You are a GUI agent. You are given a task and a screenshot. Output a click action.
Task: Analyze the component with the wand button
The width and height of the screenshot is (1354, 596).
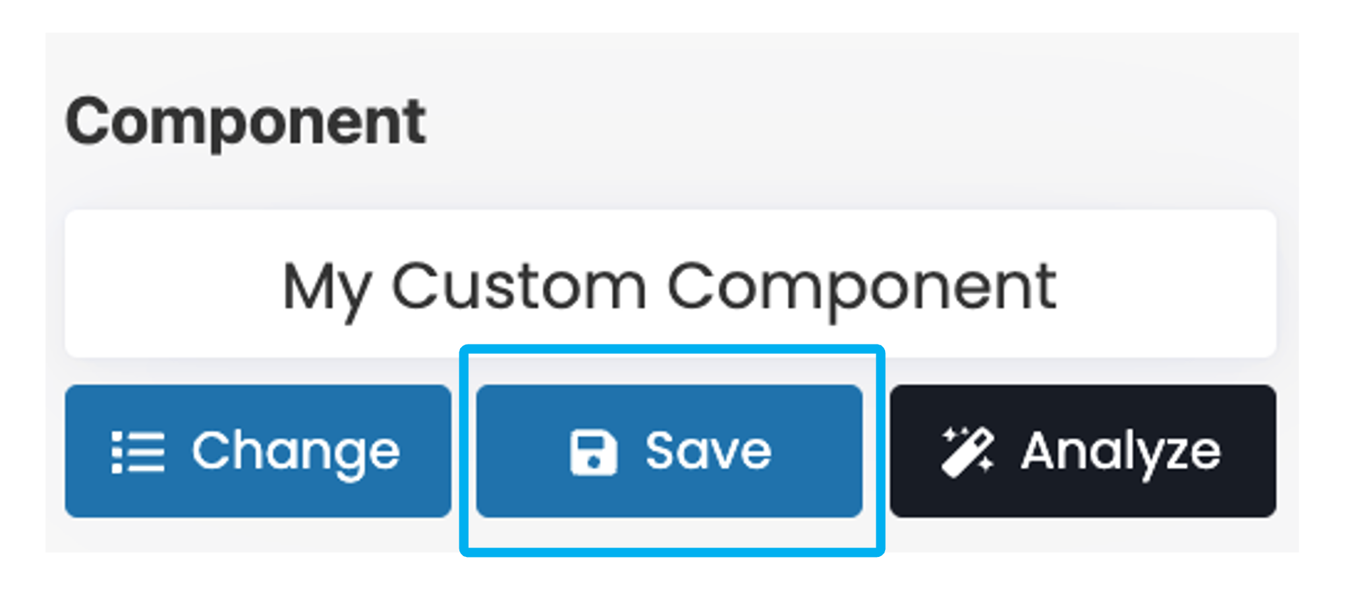[x=1082, y=451]
